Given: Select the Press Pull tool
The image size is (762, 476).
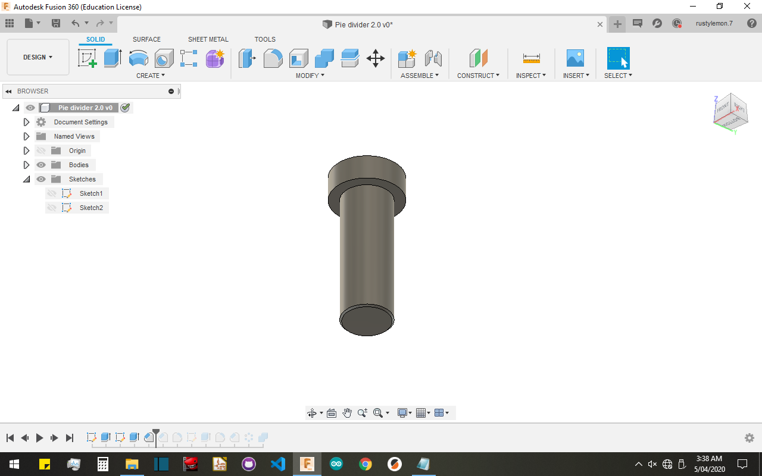Looking at the screenshot, I should coord(247,58).
